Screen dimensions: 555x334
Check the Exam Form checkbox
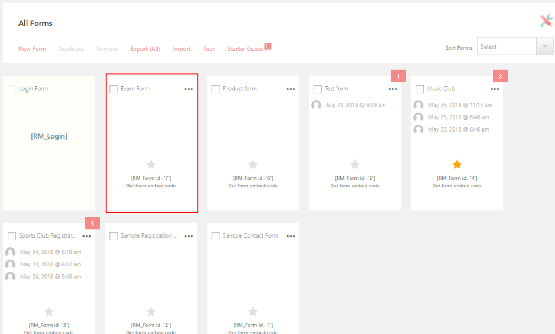coord(114,89)
